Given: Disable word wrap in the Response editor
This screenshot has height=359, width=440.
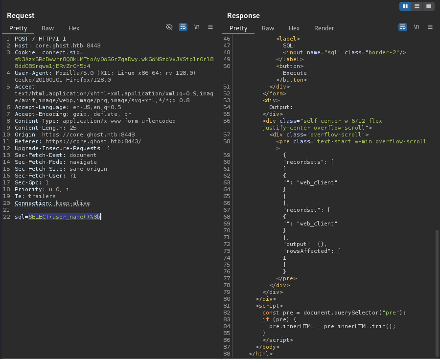Looking at the screenshot, I should (x=403, y=27).
